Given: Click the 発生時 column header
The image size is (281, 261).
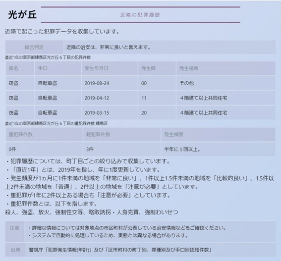Looking at the screenshot, I should [157, 68].
